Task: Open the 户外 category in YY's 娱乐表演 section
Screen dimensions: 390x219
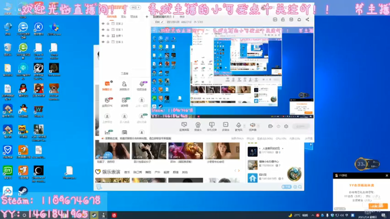Action: 157,172
